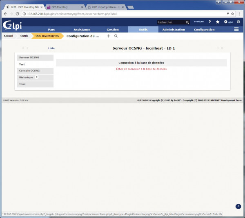This screenshot has width=245, height=218.
Task: Switch to GLPI import problem tab
Action: pyautogui.click(x=106, y=7)
